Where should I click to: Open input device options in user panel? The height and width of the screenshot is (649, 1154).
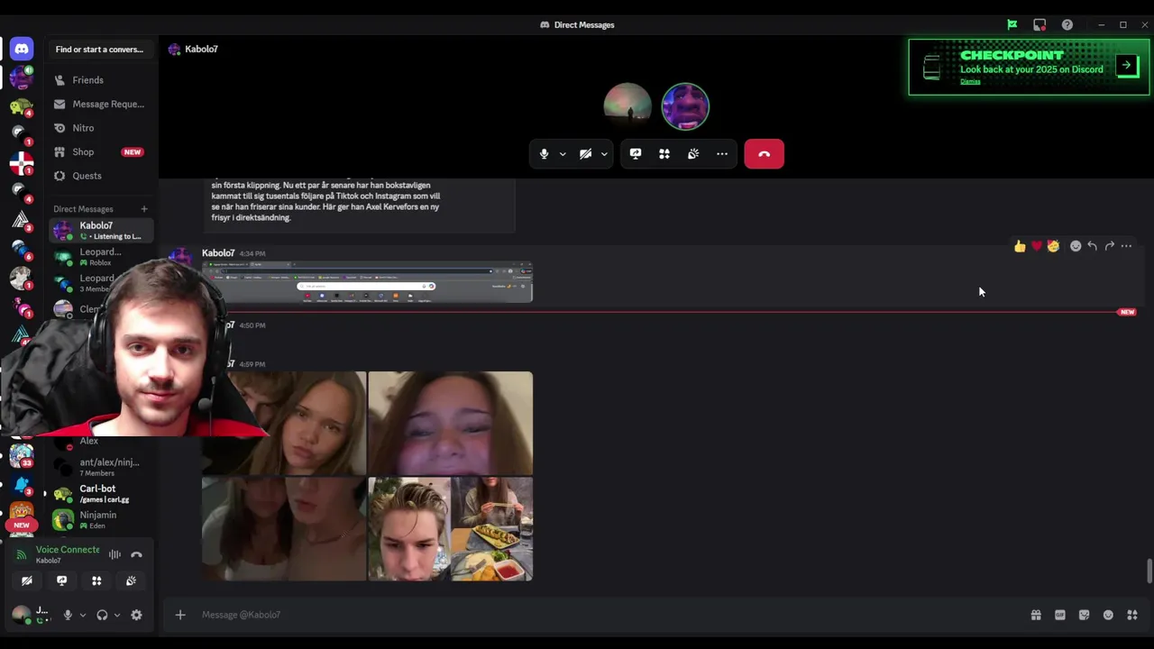(83, 615)
